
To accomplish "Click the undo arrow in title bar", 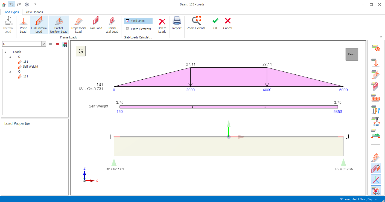I will (x=11, y=4).
